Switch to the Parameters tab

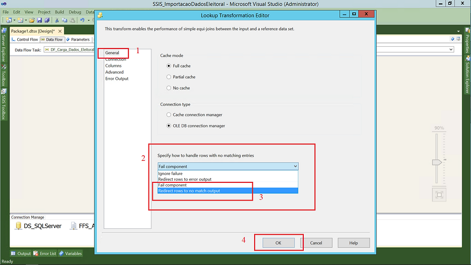78,39
